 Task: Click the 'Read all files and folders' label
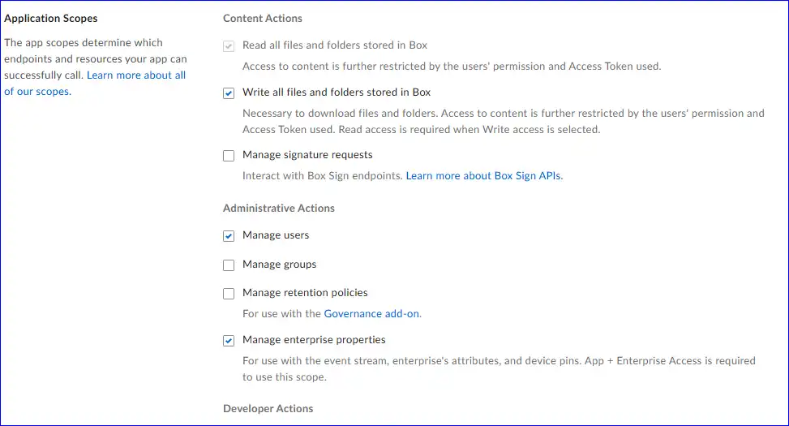coord(335,45)
